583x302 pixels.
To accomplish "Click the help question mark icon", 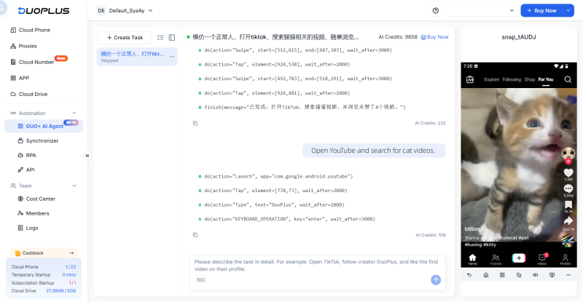I will click(x=436, y=11).
